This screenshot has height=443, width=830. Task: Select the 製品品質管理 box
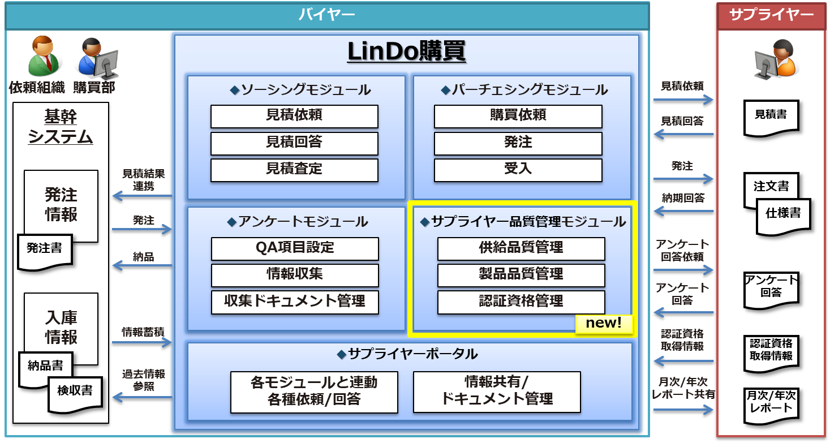521,276
